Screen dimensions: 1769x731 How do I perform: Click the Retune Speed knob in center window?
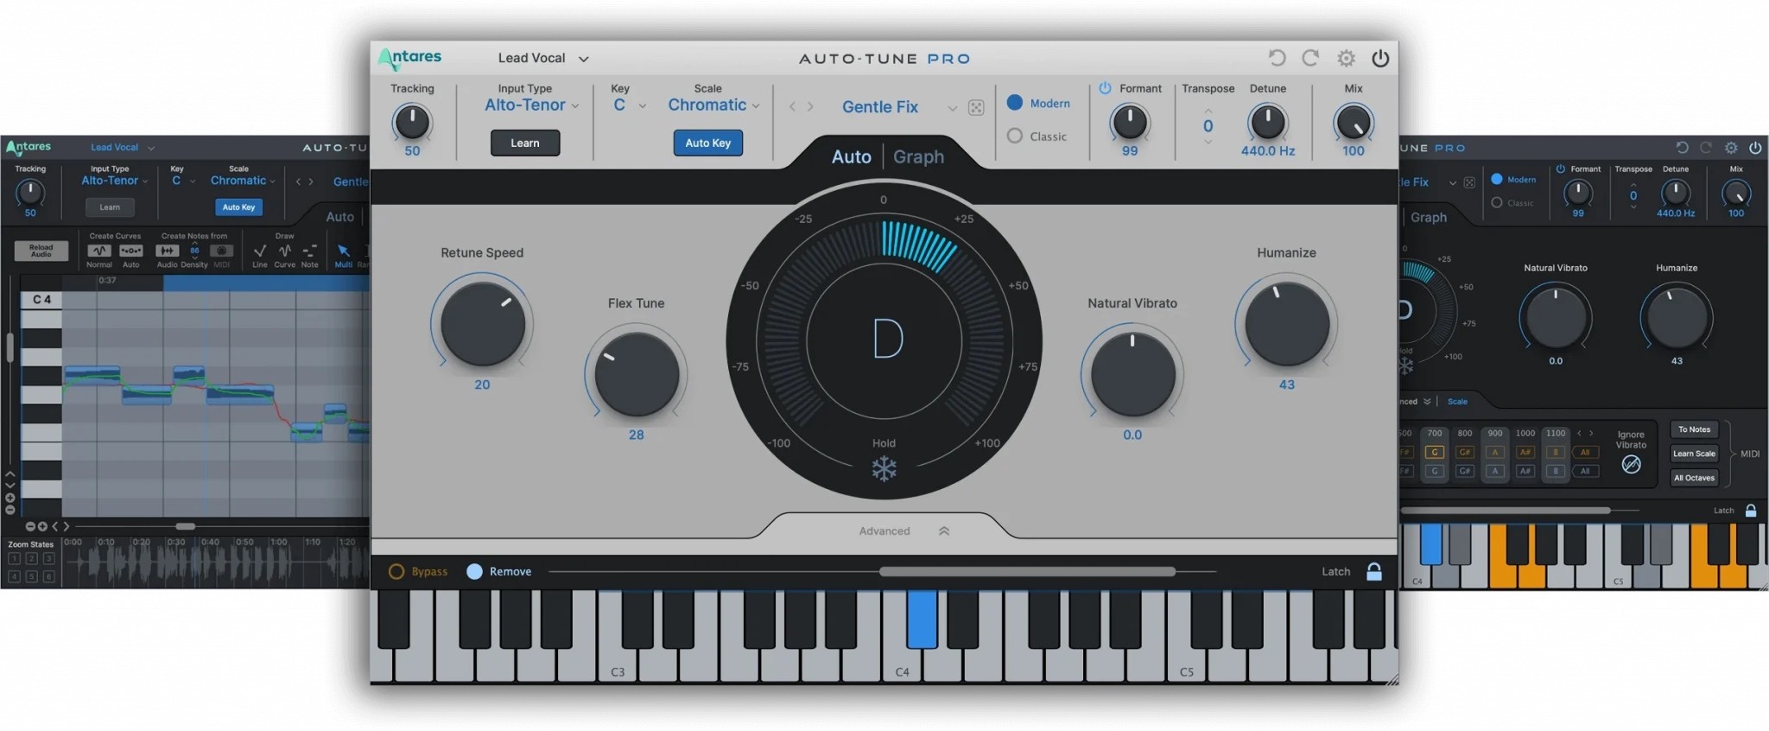(483, 325)
